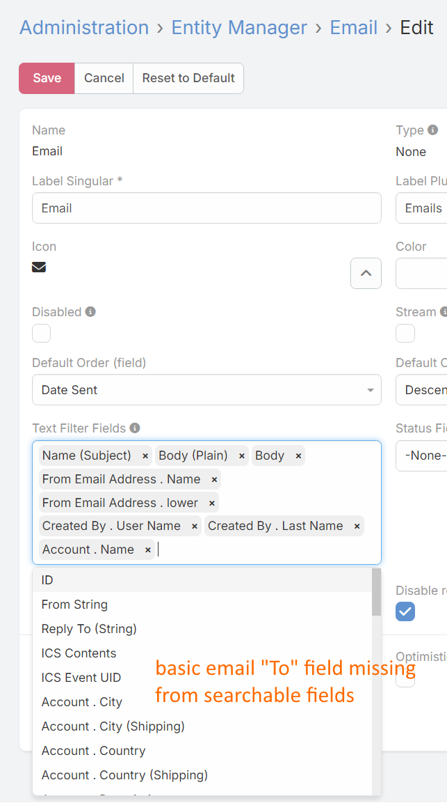Enable the Stream checkbox
This screenshot has height=803, width=447.
pos(405,334)
